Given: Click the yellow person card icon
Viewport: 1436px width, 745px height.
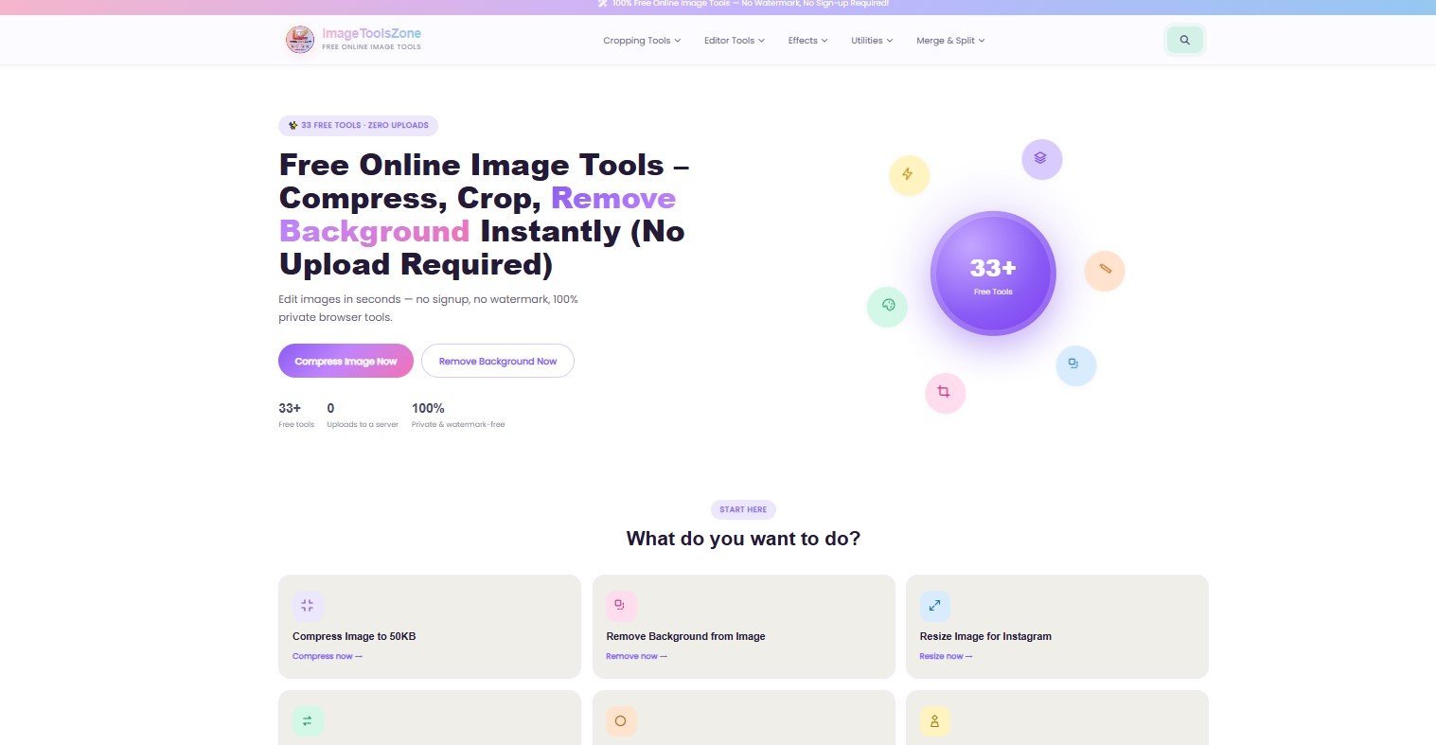Looking at the screenshot, I should pos(934,721).
